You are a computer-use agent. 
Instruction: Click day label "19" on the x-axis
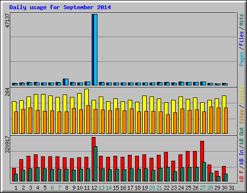point(145,188)
